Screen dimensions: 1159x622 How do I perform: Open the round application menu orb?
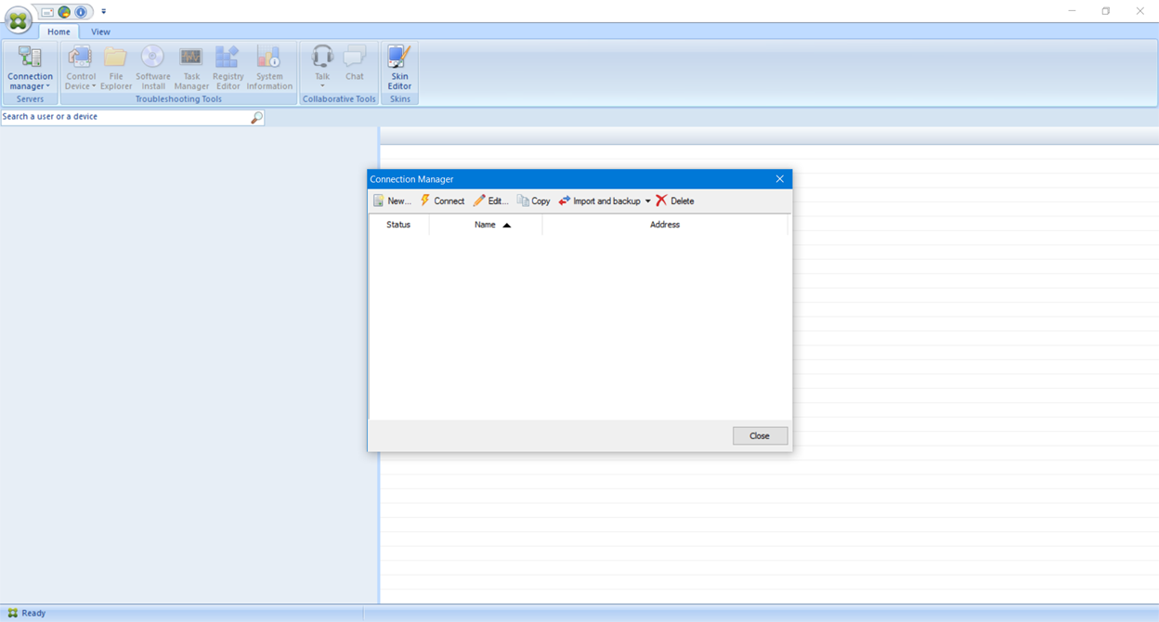tap(18, 20)
